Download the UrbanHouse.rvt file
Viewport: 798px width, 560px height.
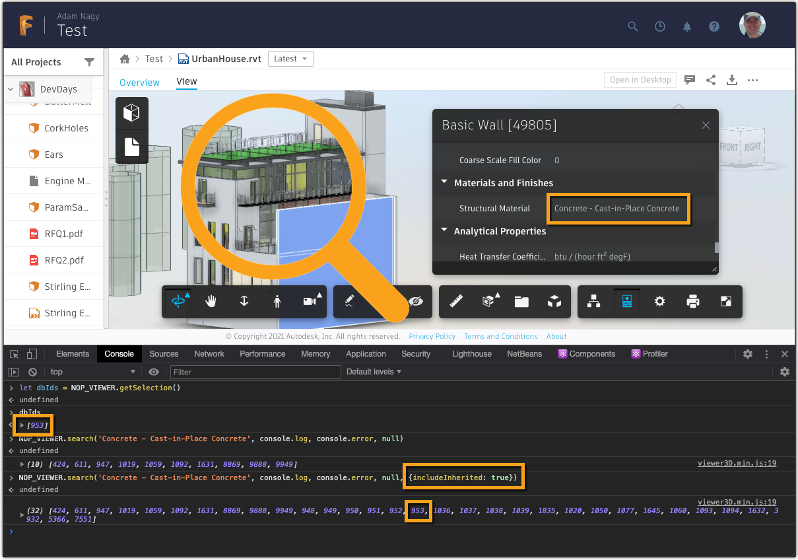click(x=731, y=80)
